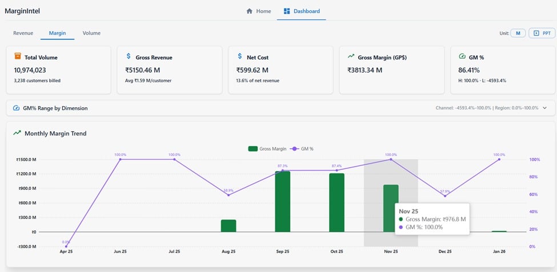The image size is (557, 272).
Task: Click the Home icon in top navigation
Action: pos(249,11)
